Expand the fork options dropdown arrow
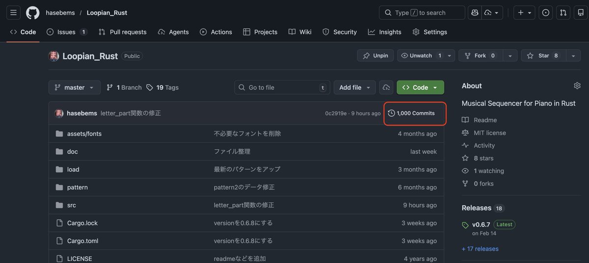Viewport: 589px width, 263px height. (x=509, y=56)
